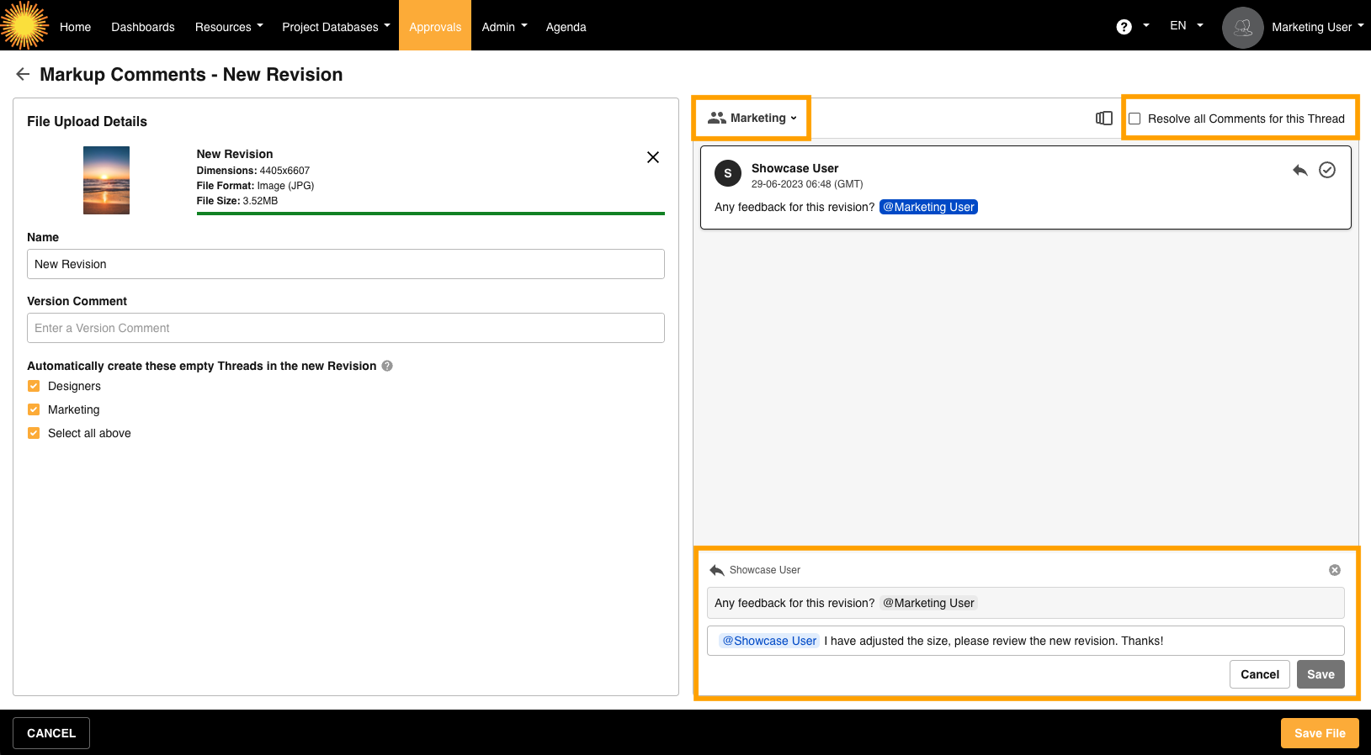This screenshot has width=1371, height=755.
Task: Click the Version Comment input field
Action: coord(345,328)
